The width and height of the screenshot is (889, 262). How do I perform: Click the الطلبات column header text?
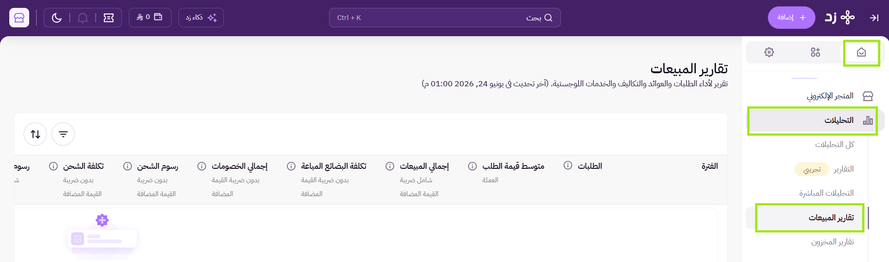coord(590,166)
